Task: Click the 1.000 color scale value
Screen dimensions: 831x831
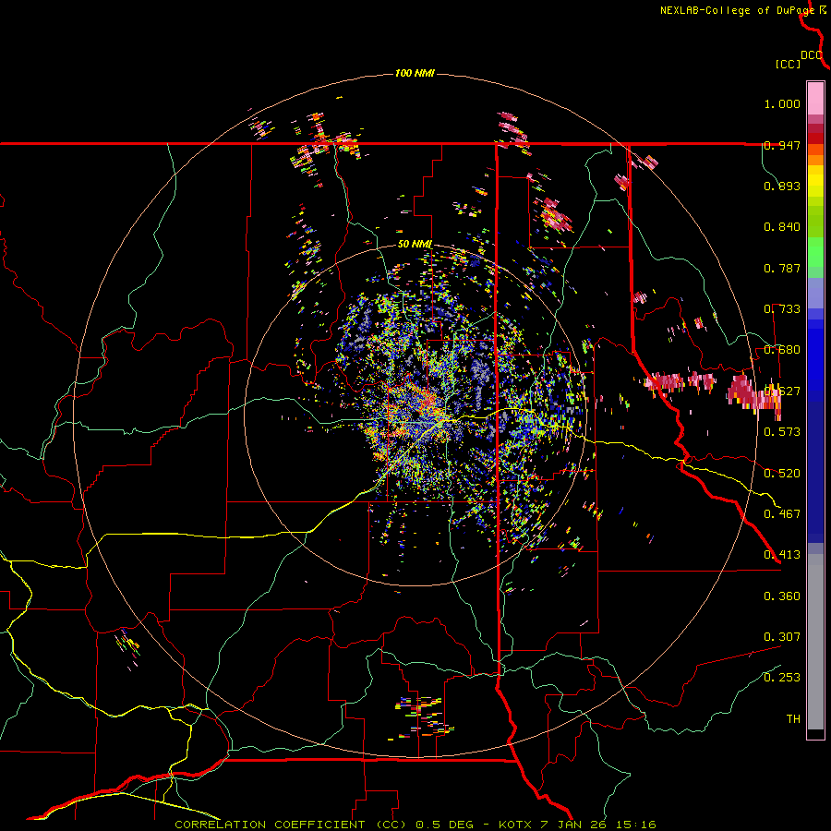Action: 782,103
